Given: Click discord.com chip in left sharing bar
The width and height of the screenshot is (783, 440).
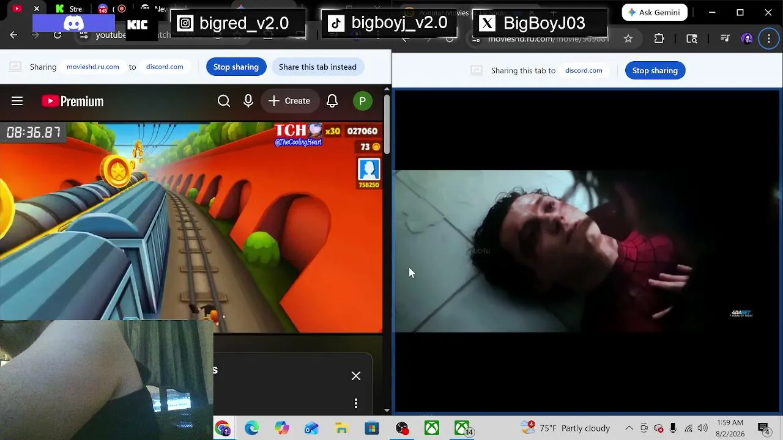Looking at the screenshot, I should pos(165,67).
